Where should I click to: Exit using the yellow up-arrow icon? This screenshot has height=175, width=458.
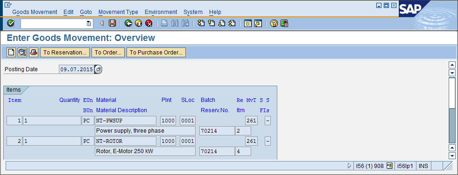click(x=139, y=23)
